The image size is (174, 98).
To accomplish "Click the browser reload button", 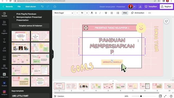I will pyautogui.click(x=10, y=1).
